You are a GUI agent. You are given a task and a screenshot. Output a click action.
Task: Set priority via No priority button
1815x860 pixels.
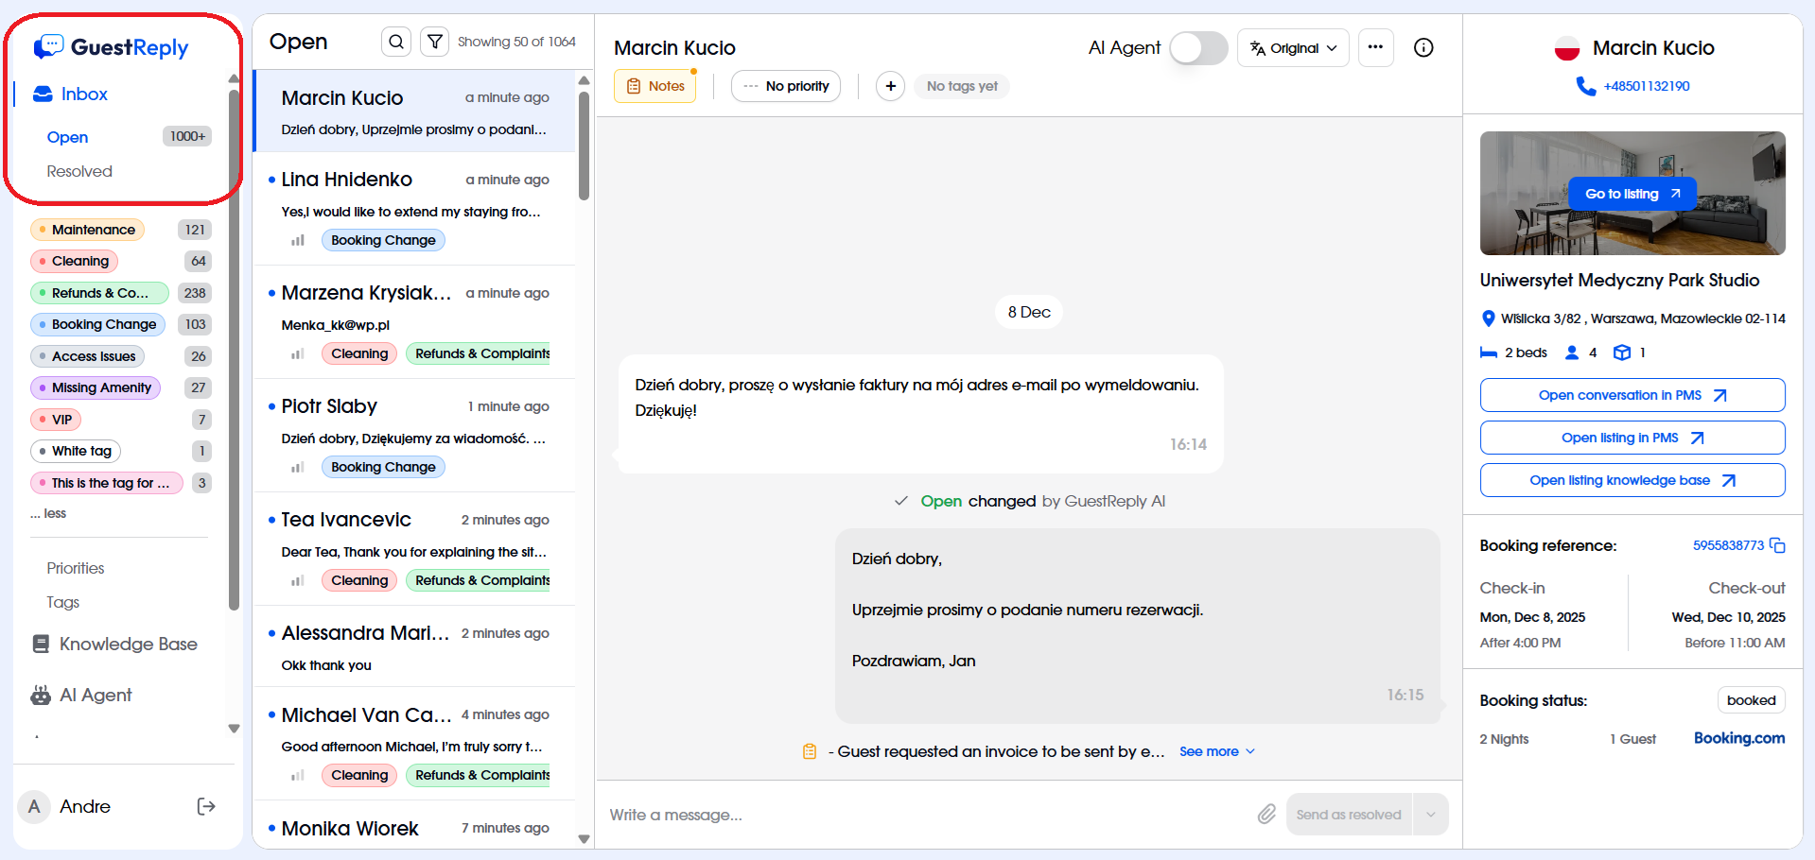coord(786,86)
